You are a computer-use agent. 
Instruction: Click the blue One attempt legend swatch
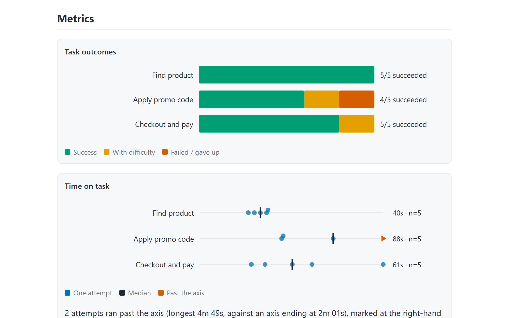[x=67, y=293]
